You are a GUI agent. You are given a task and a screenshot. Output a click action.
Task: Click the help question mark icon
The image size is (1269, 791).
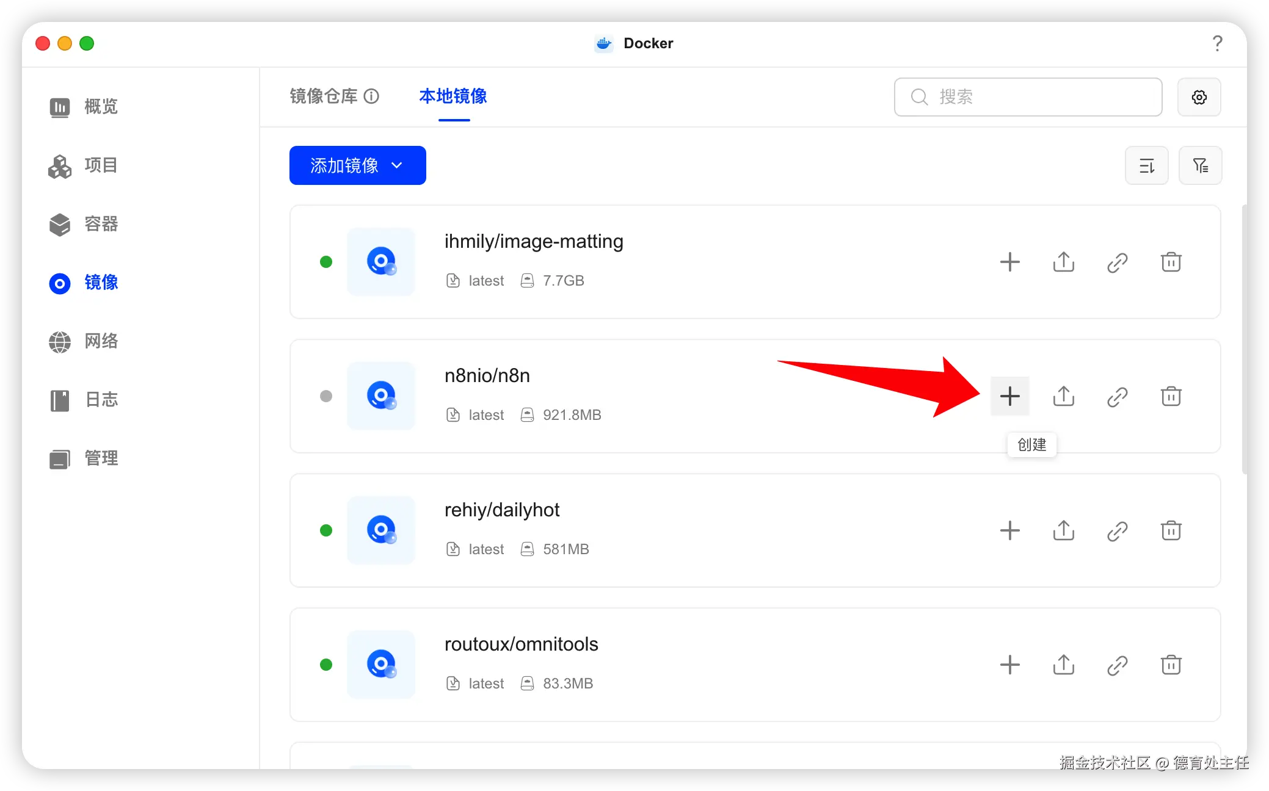(1217, 43)
